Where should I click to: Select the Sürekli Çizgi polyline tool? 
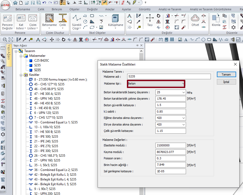77,22
